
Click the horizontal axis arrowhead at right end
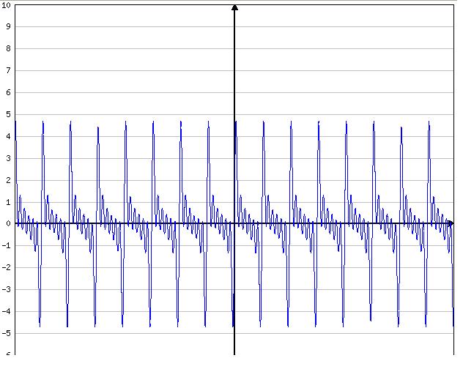tap(451, 223)
